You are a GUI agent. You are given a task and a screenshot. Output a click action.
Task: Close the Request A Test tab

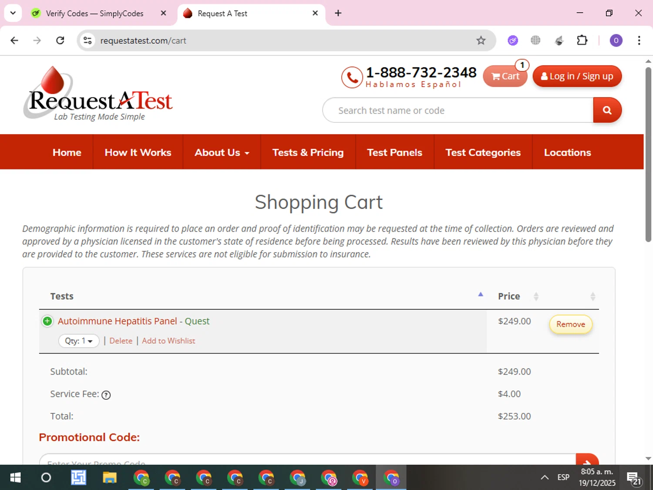(x=315, y=13)
